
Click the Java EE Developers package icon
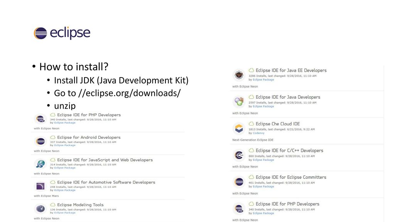(239, 75)
